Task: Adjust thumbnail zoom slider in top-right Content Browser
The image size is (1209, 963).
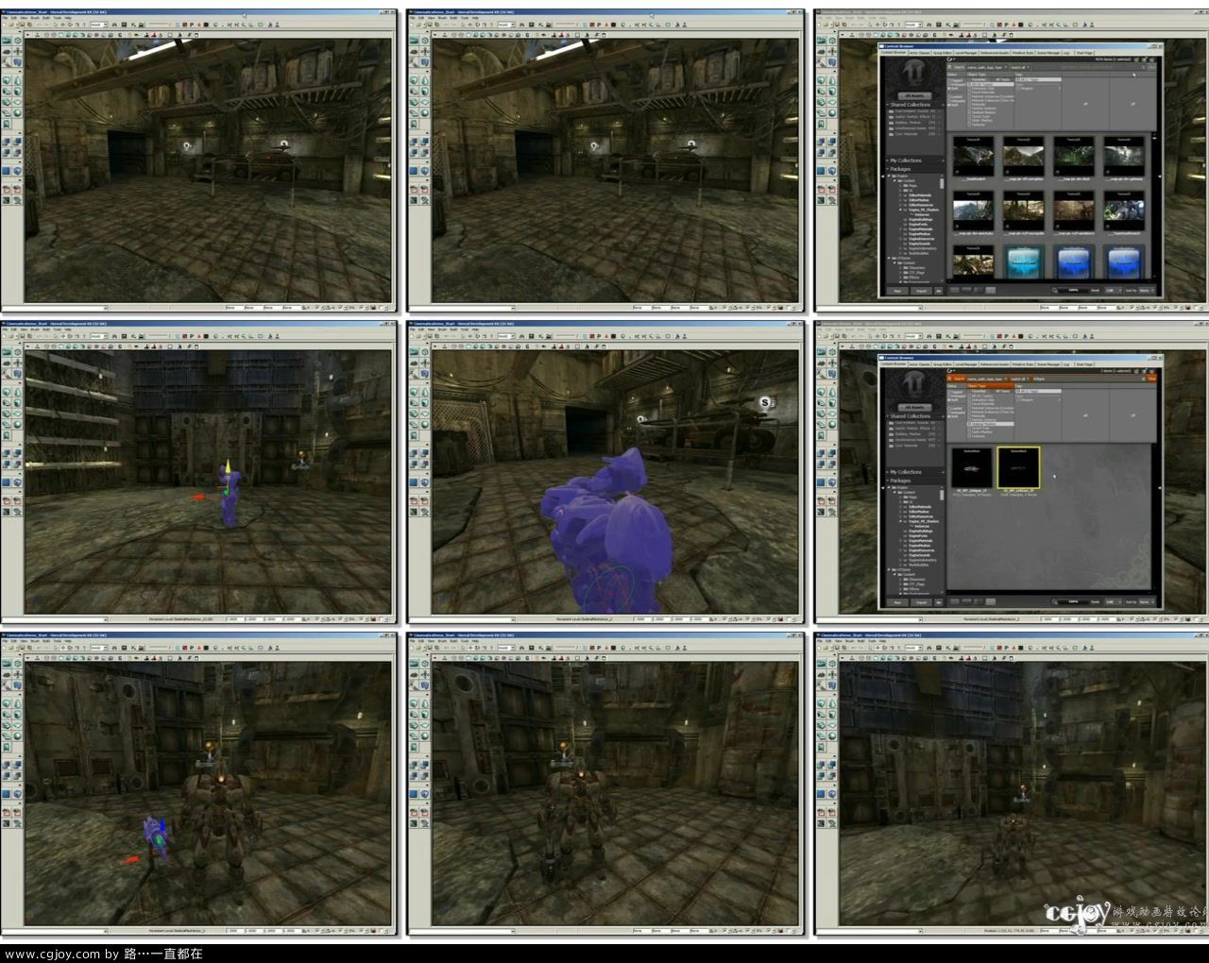Action: click(1073, 291)
